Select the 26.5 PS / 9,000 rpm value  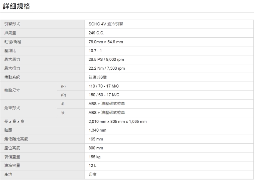click(x=106, y=60)
